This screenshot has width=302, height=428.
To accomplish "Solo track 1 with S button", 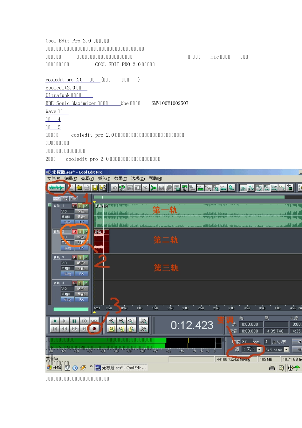I will pos(80,206).
